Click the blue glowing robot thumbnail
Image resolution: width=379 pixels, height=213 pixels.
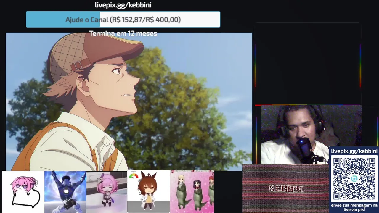coord(65,192)
